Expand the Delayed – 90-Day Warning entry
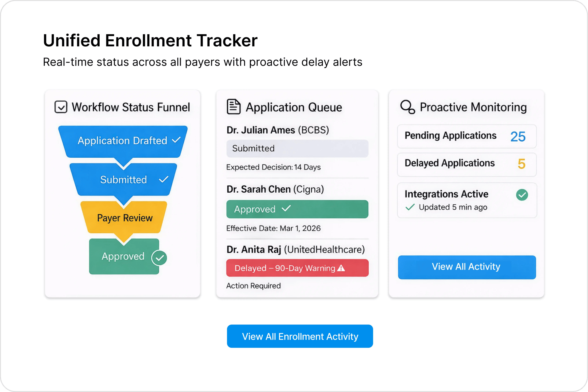Screen dimensions: 588x392 click(x=297, y=268)
